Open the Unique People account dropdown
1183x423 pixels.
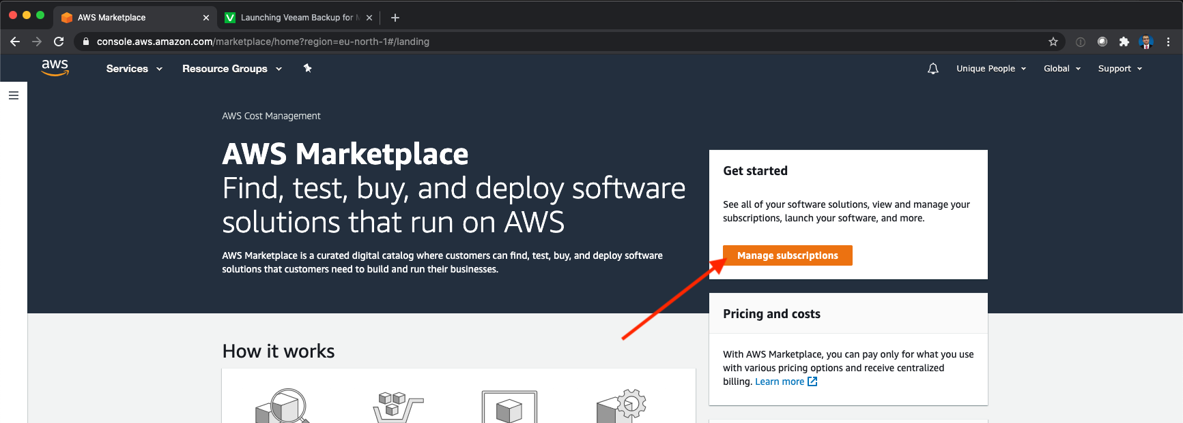pyautogui.click(x=991, y=69)
